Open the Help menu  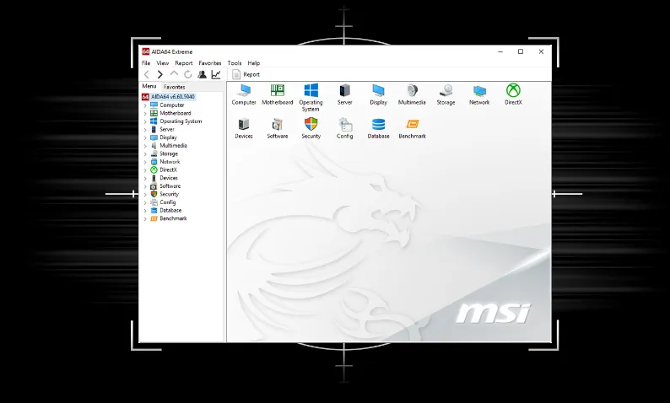point(253,62)
